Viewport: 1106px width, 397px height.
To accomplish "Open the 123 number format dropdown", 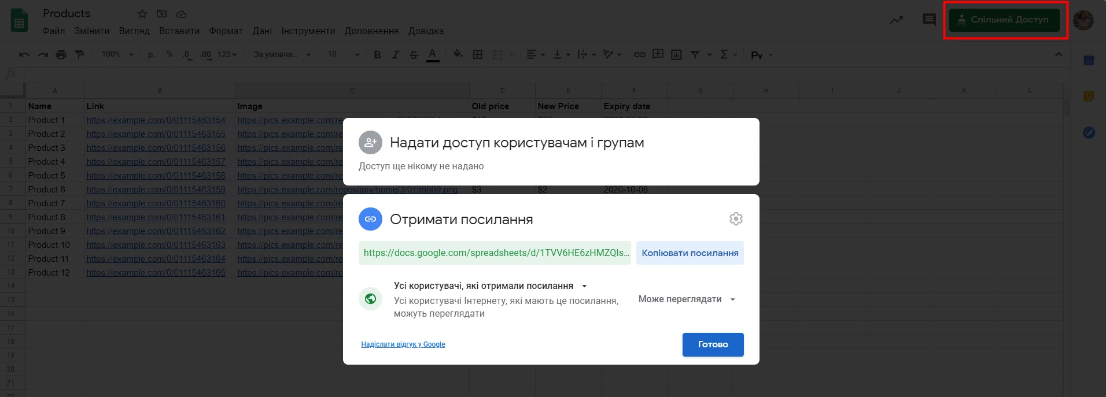I will pyautogui.click(x=227, y=54).
